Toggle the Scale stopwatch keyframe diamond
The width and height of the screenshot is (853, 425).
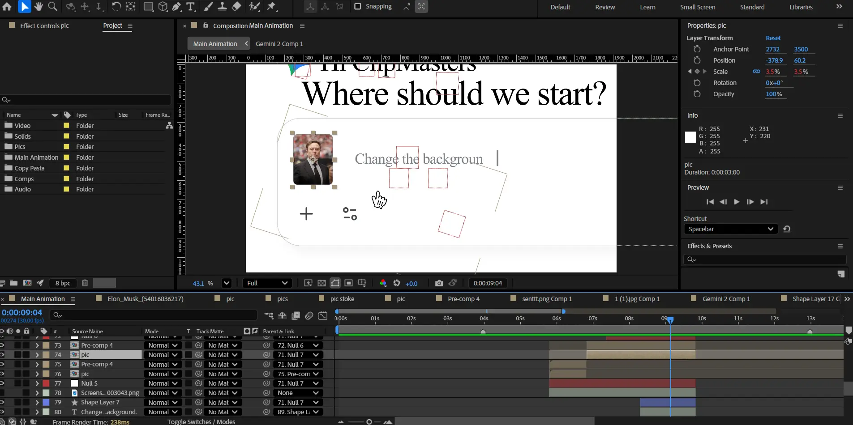pos(697,72)
